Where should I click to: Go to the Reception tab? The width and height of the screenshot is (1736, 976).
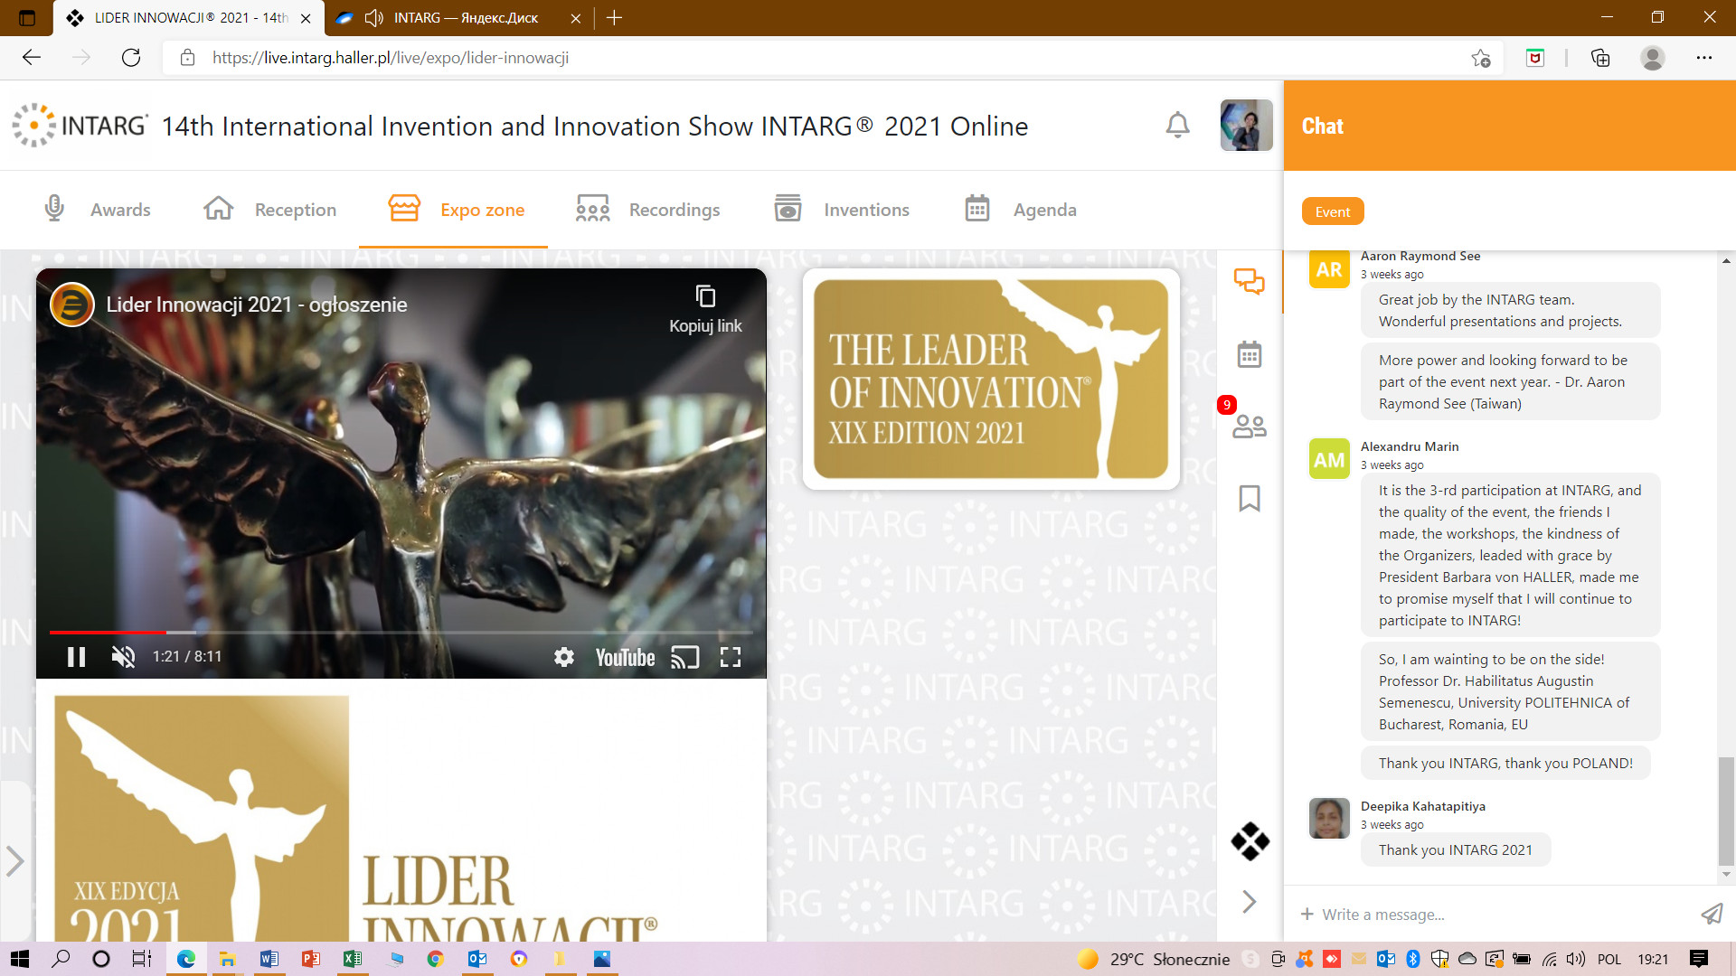click(269, 210)
